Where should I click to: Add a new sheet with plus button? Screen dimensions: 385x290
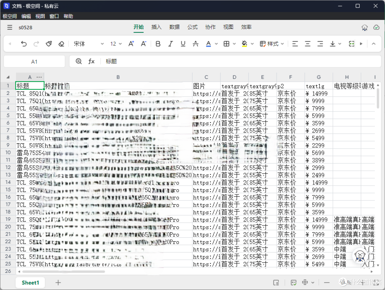(x=58, y=283)
